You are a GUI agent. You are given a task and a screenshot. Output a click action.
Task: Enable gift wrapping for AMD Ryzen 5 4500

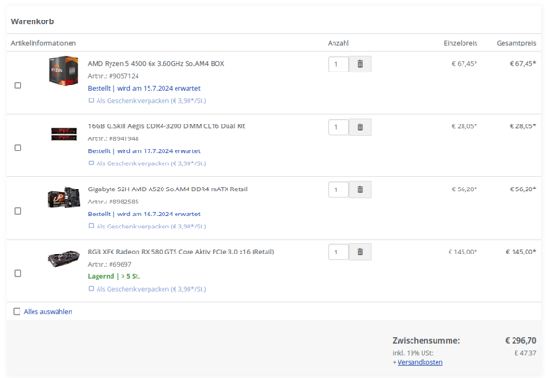[x=91, y=100]
